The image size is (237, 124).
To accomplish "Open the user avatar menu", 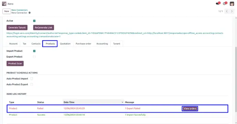I will pyautogui.click(x=232, y=4).
